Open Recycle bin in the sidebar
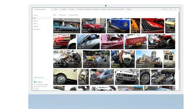Image resolution: width=195 pixels, height=109 pixels. coord(41,29)
